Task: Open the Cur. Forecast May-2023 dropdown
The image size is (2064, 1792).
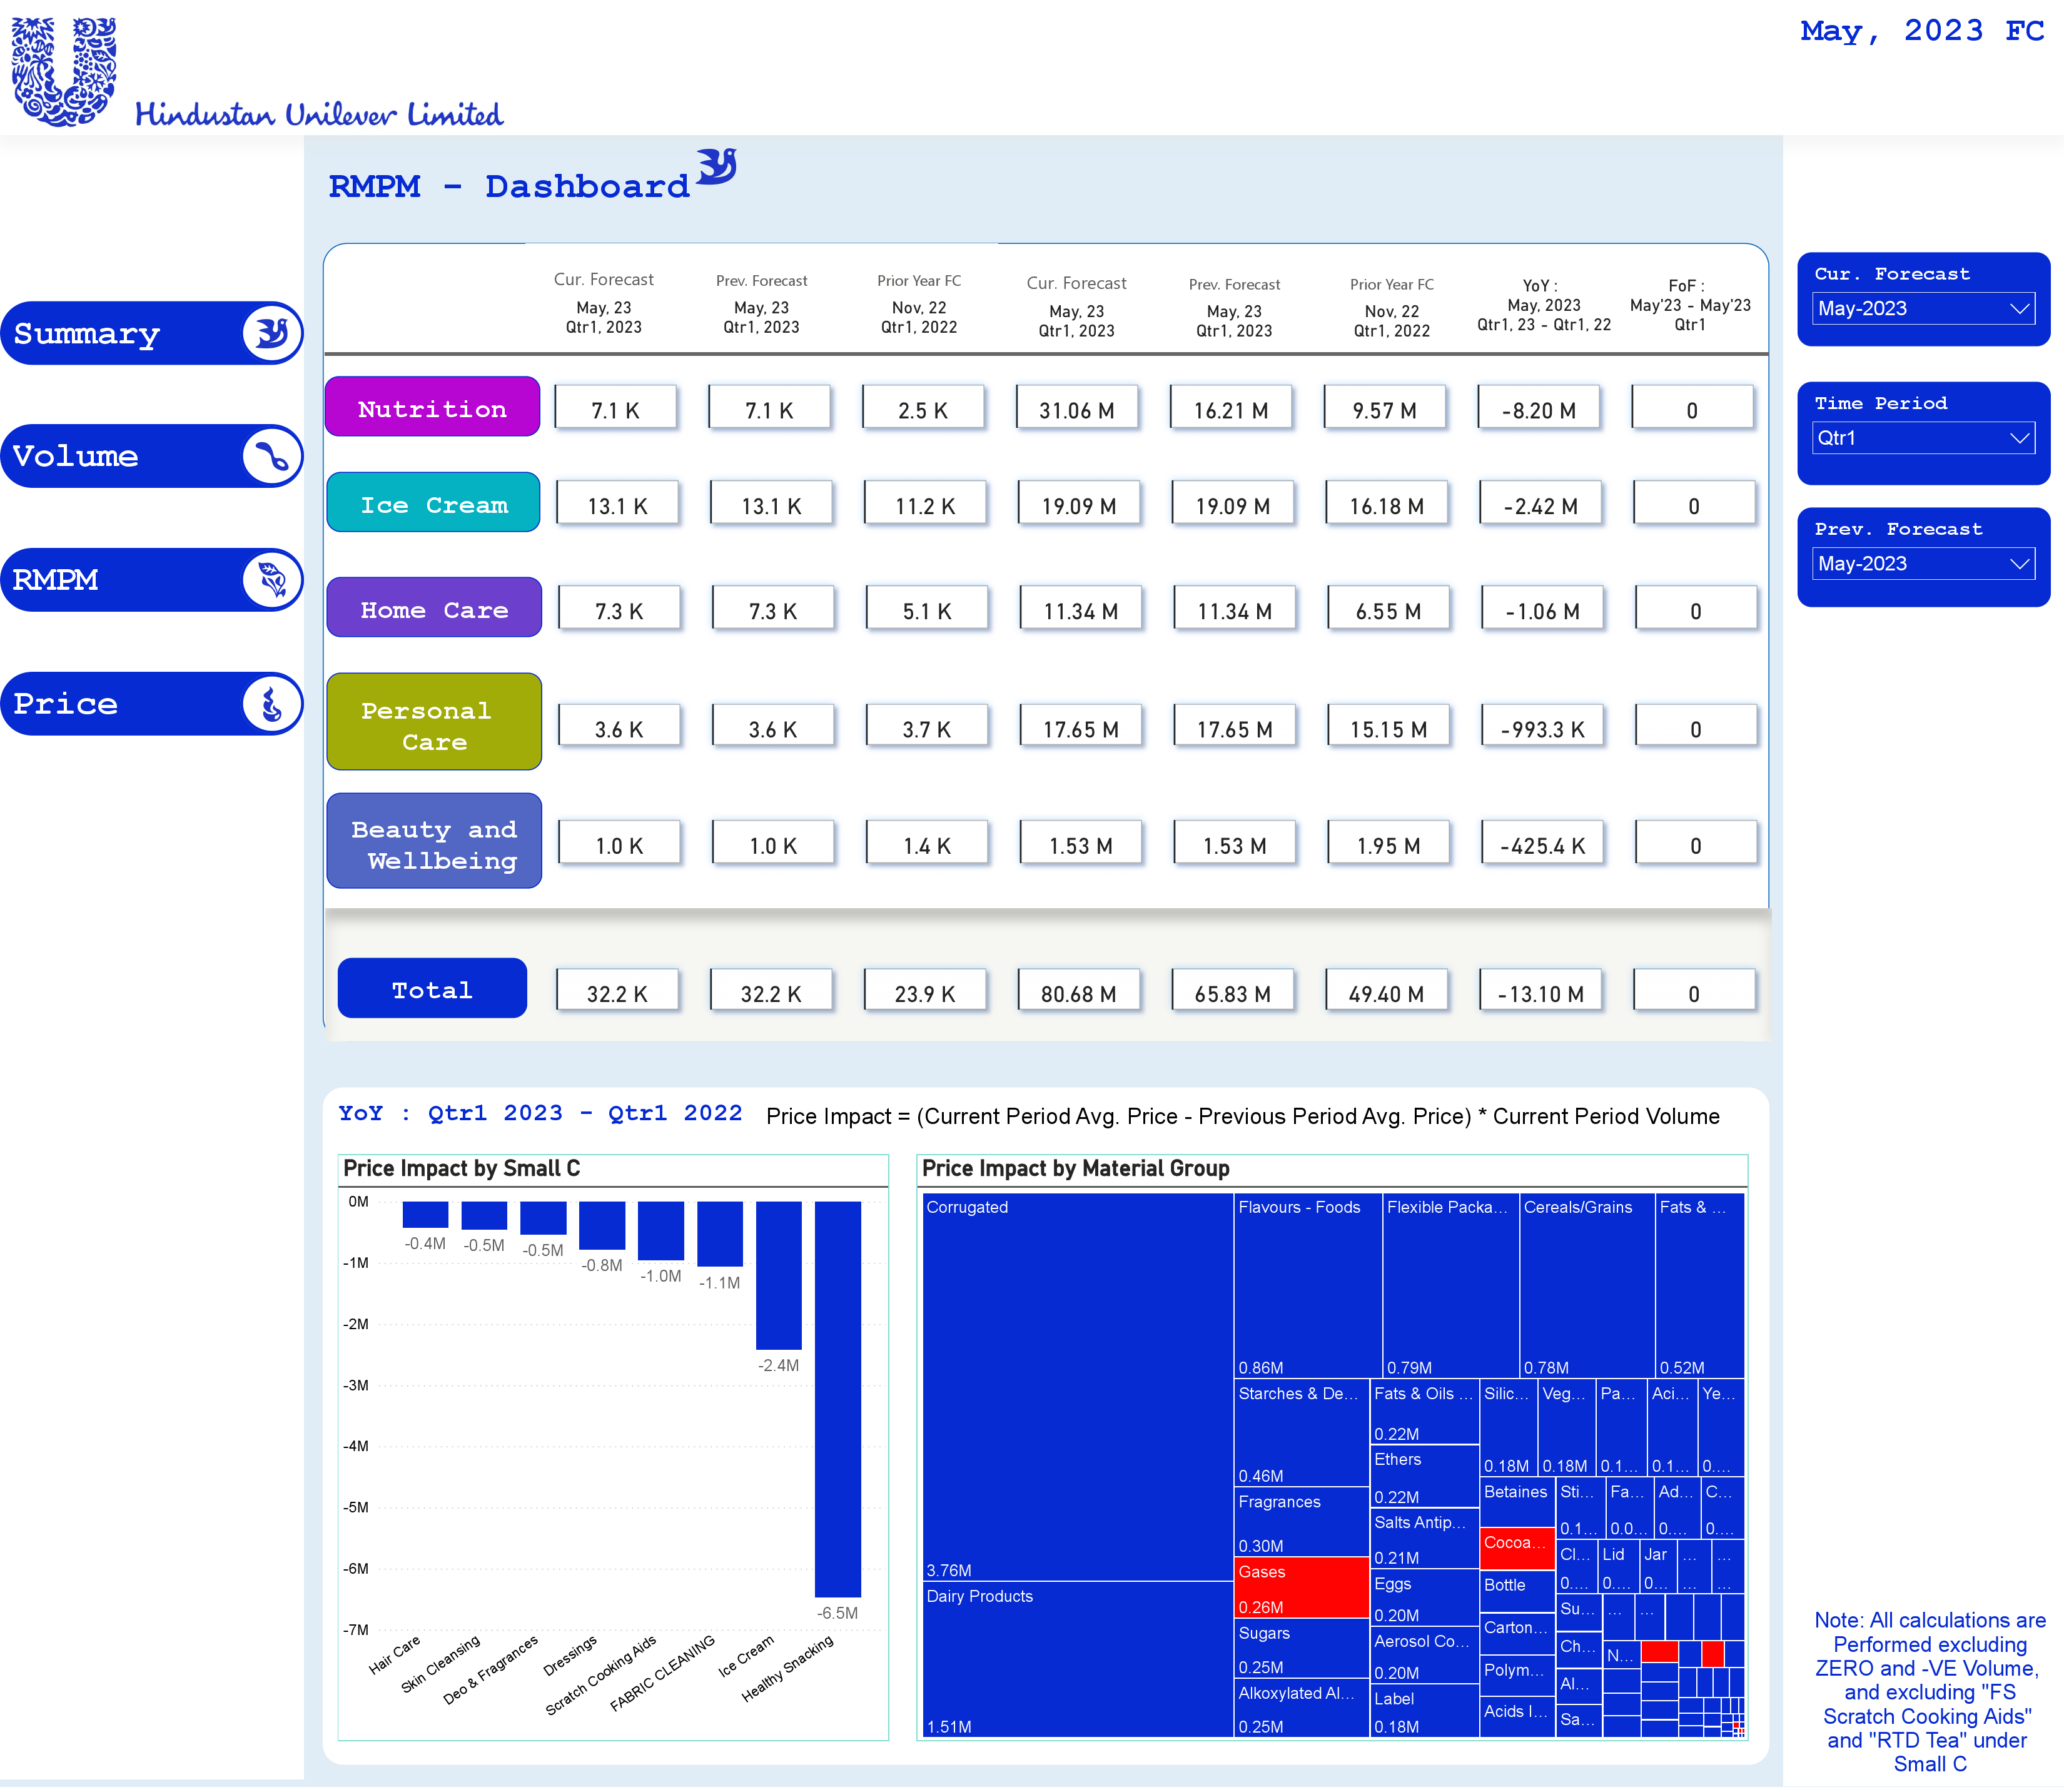Action: point(1922,308)
